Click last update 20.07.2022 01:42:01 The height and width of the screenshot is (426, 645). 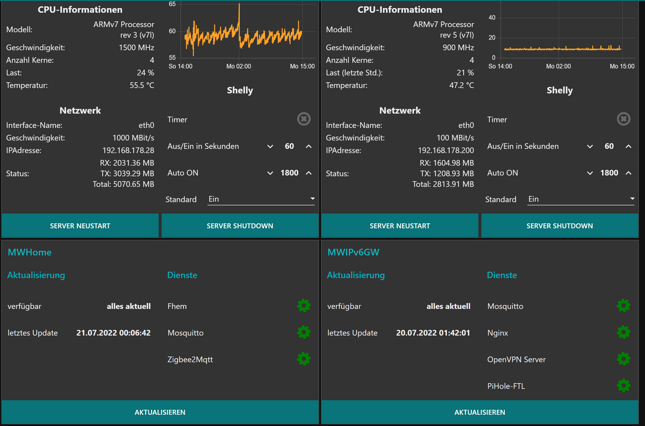433,333
